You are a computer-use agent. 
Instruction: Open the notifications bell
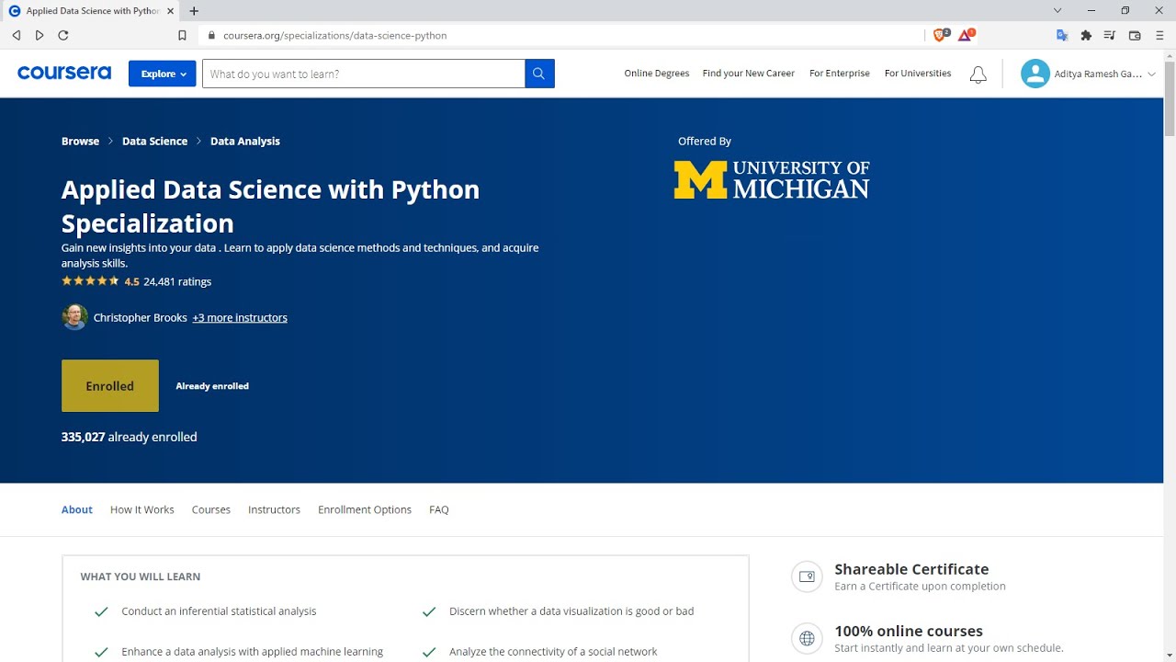coord(978,74)
